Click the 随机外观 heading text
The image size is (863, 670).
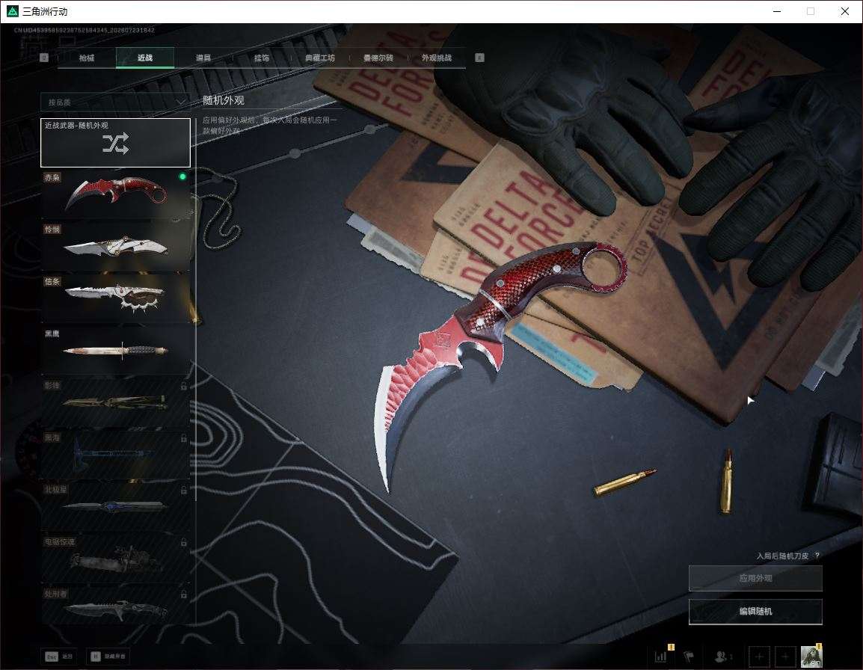coord(223,100)
